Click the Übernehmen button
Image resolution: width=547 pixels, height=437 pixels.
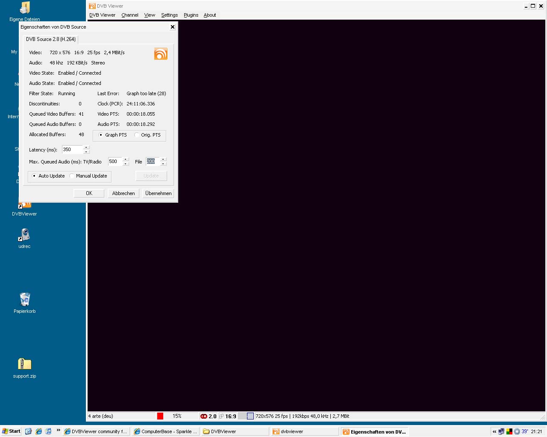(158, 193)
